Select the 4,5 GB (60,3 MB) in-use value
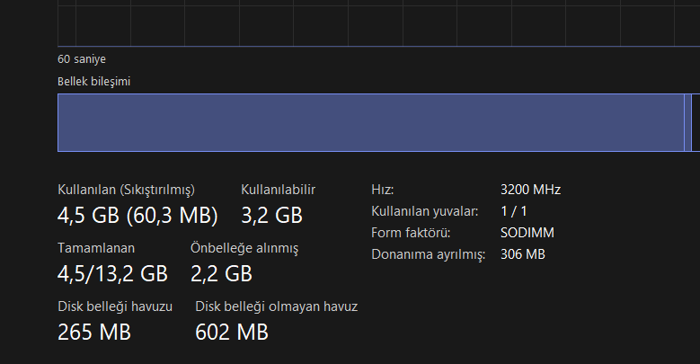700x364 pixels. 137,216
